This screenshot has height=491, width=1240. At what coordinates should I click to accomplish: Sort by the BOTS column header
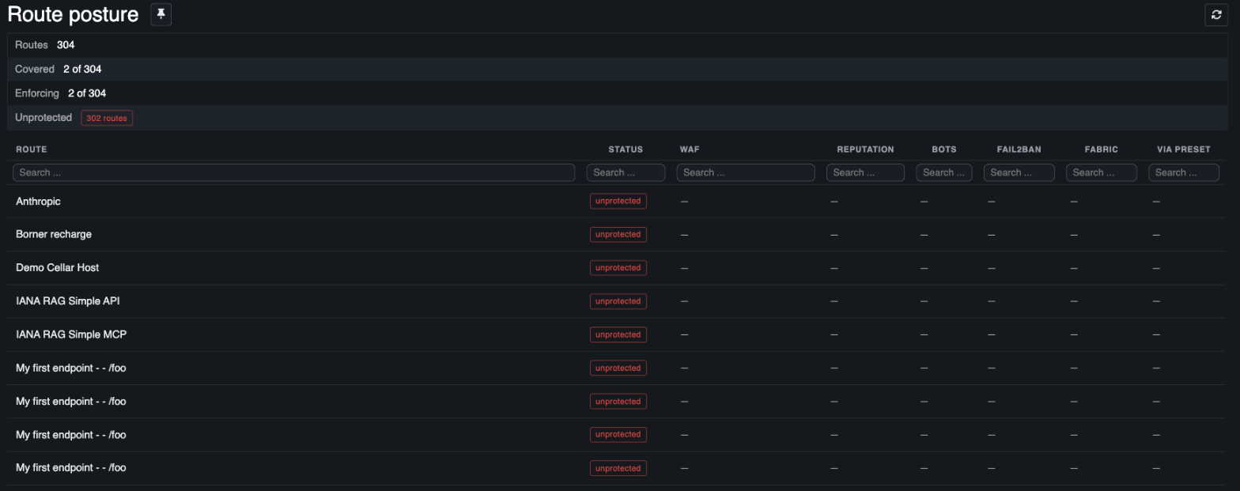click(944, 149)
